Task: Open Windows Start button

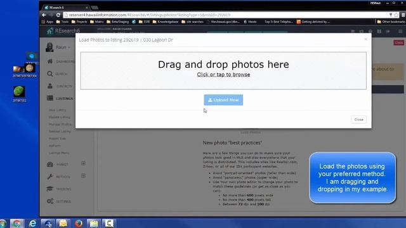Action: pyautogui.click(x=3, y=224)
